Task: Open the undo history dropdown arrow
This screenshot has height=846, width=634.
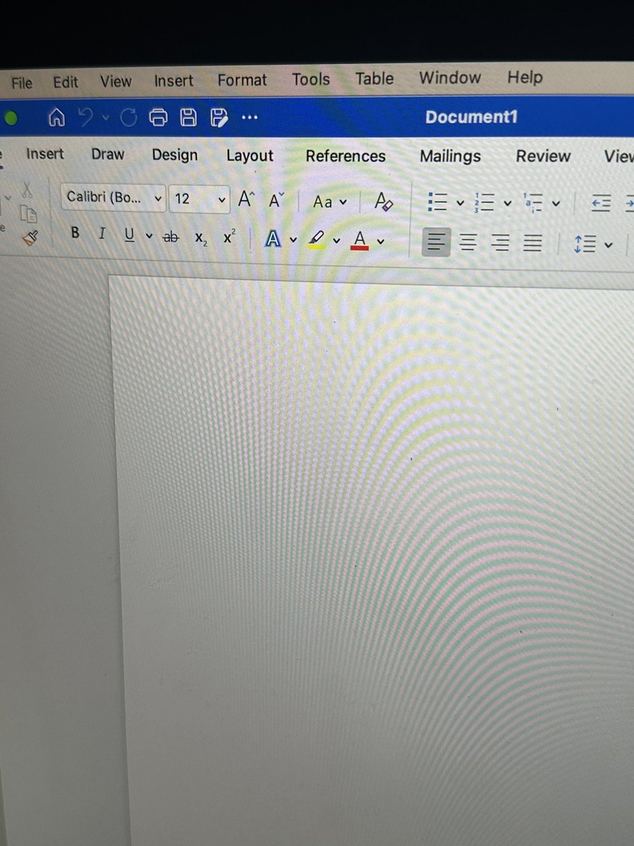Action: (x=106, y=118)
